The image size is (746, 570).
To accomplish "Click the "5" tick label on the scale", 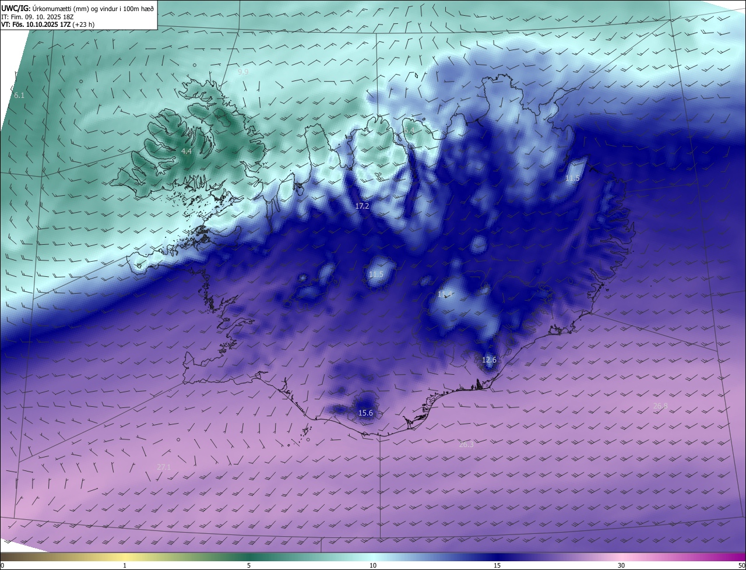I will click(x=249, y=566).
